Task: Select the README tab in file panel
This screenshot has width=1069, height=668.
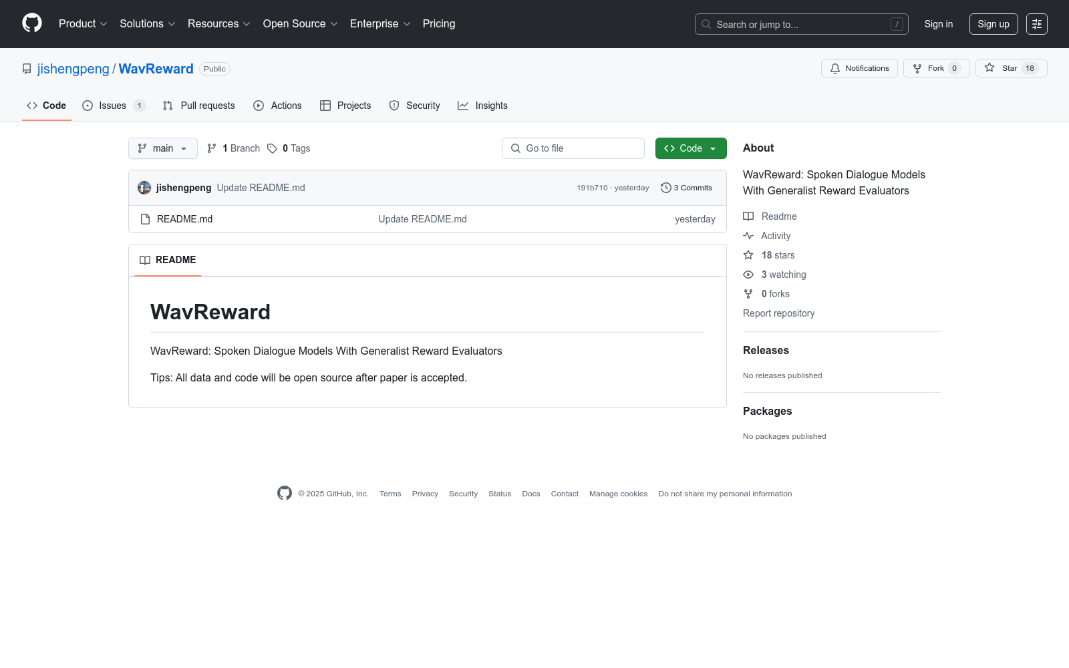Action: 168,260
